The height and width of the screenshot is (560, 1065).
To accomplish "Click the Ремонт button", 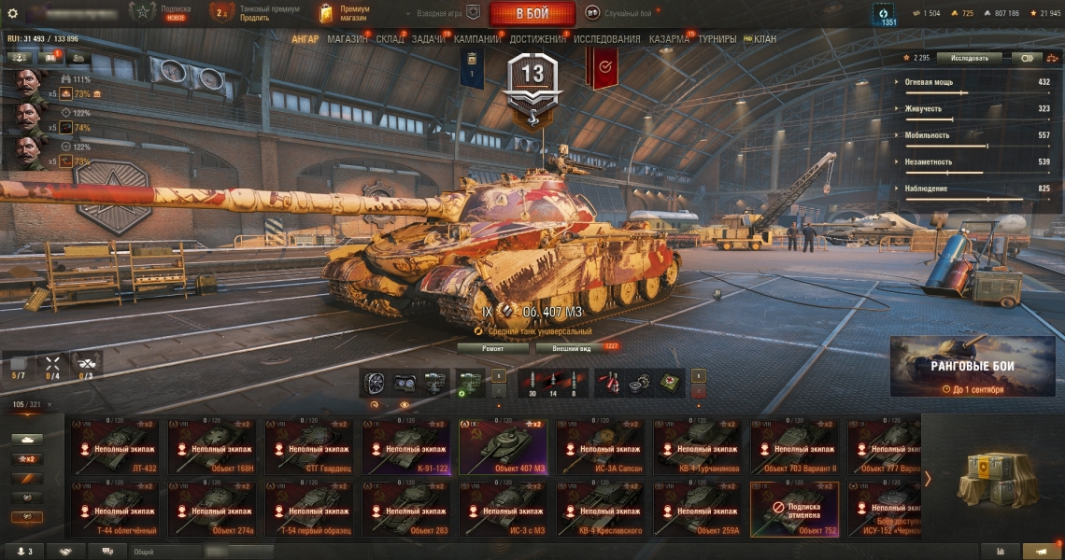I will (493, 348).
